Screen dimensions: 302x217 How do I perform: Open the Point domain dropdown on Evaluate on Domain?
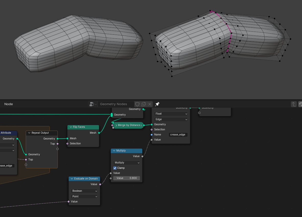coord(84,196)
